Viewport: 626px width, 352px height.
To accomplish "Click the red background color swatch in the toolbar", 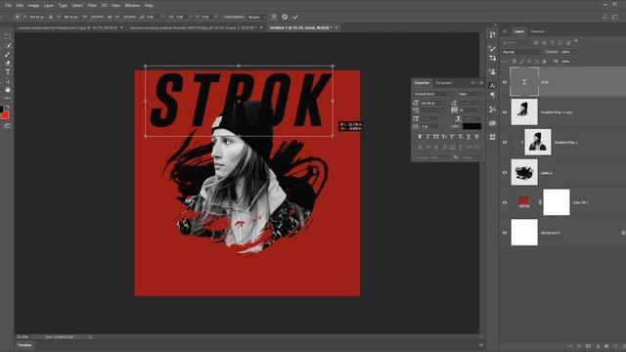I will click(x=5, y=115).
